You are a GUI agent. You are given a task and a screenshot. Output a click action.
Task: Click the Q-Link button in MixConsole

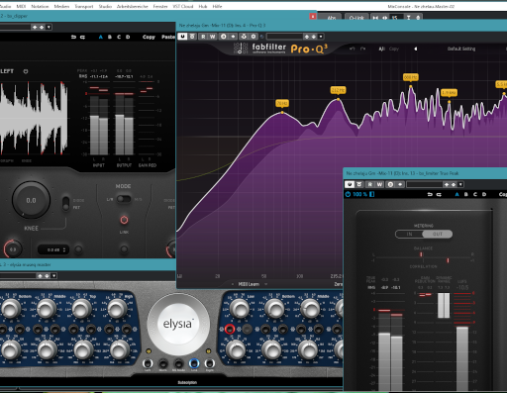[x=356, y=18]
